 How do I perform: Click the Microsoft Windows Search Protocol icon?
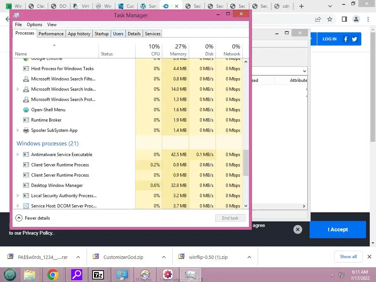click(x=26, y=100)
